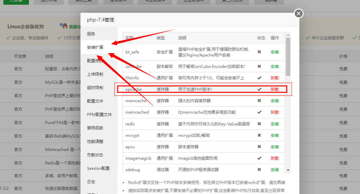Click the checkmark status icon for memcached
This screenshot has width=360, height=194.
260,112
